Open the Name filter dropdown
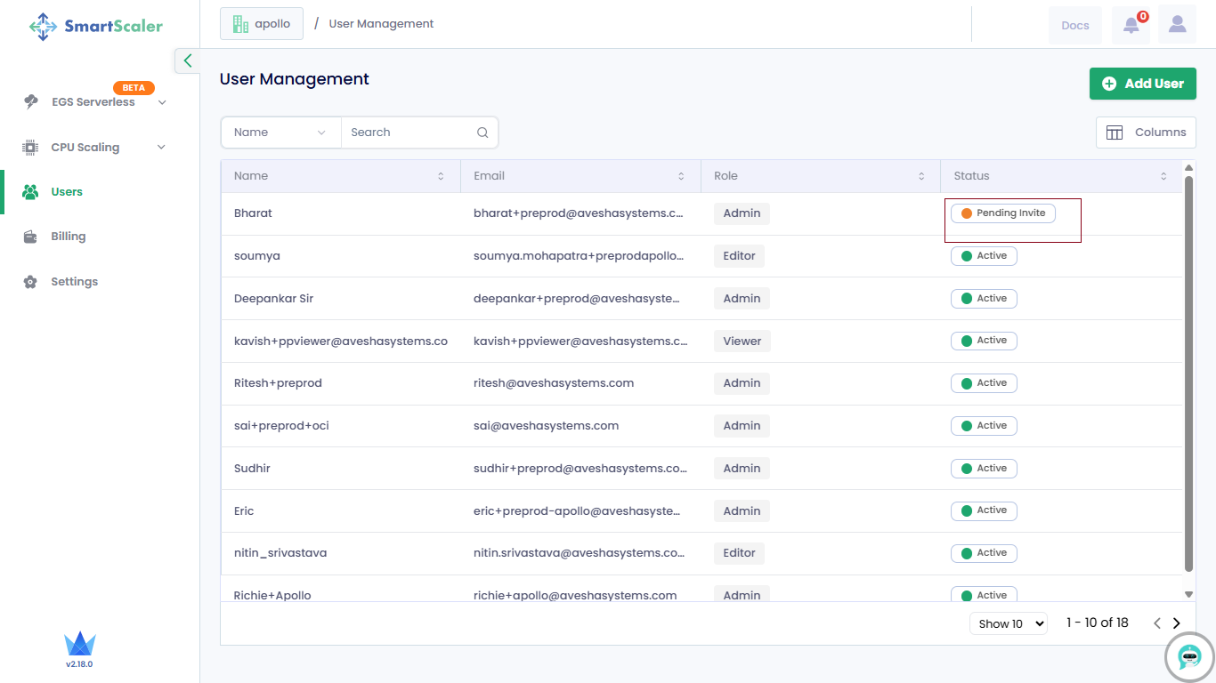Screen dimensions: 1216x683 (280, 133)
